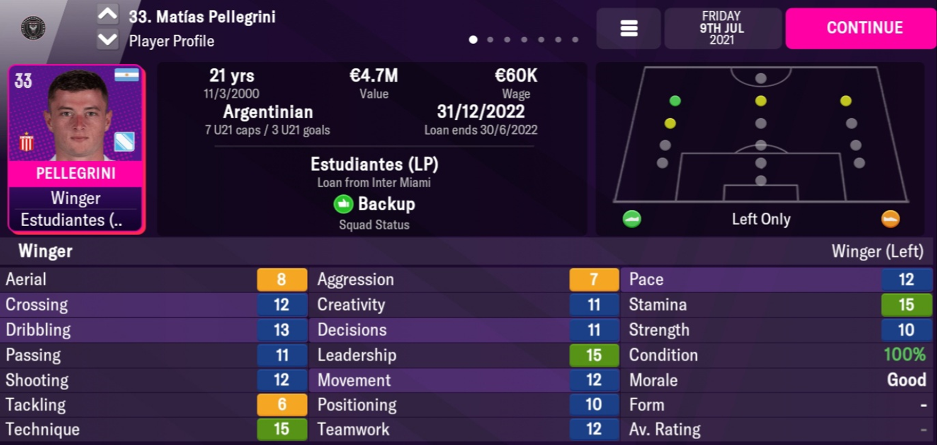Click the Inter Miami club crest icon
Viewport: 937px width, 445px height.
[x=33, y=28]
